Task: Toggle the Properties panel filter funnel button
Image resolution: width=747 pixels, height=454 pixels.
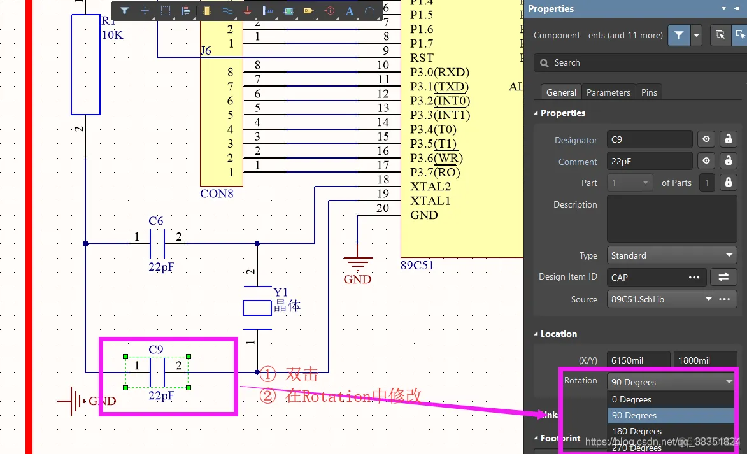Action: click(679, 35)
